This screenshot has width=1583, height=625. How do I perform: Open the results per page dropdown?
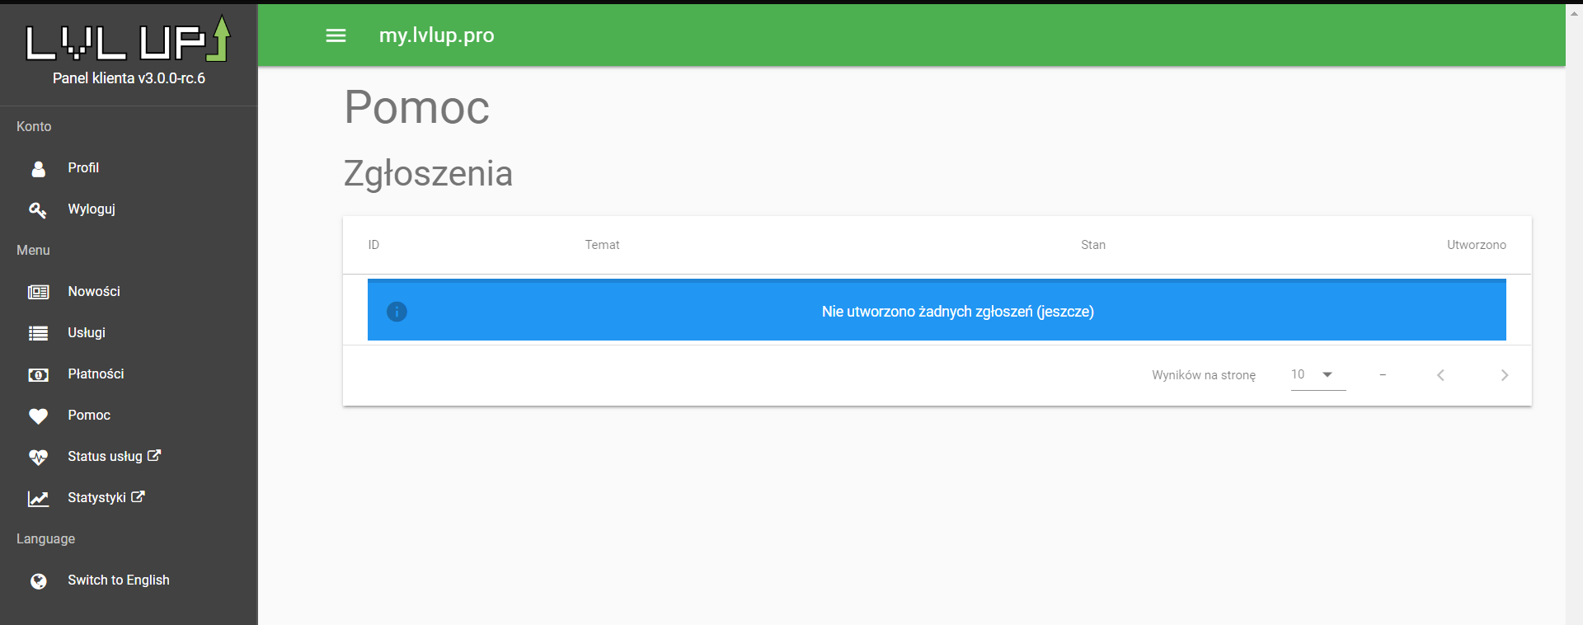click(1317, 374)
